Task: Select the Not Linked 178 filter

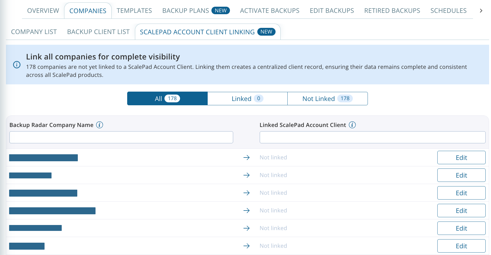Action: pyautogui.click(x=327, y=98)
